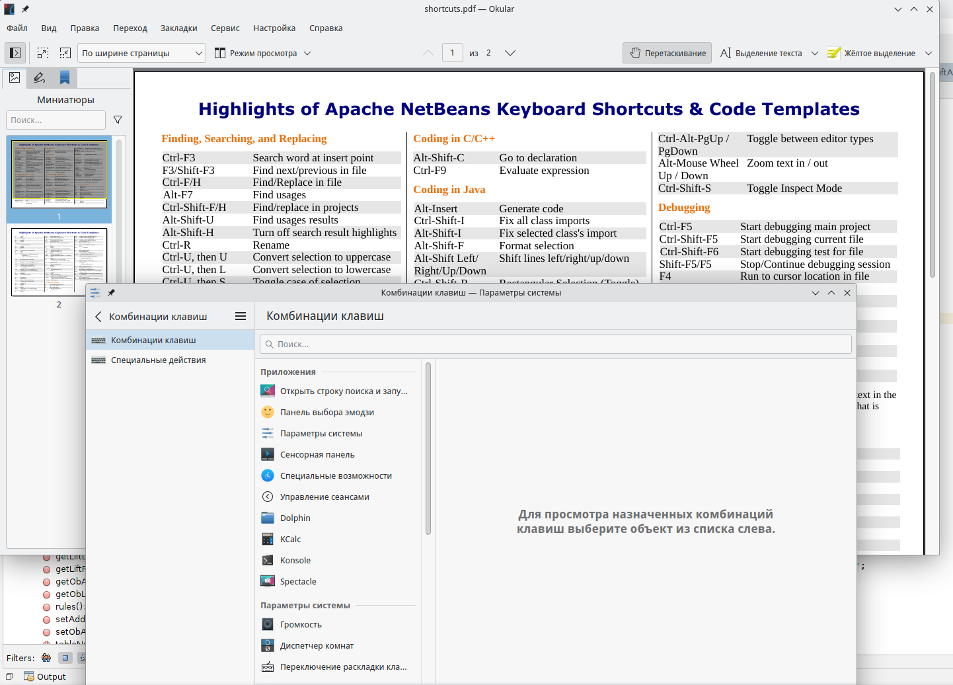This screenshot has width=953, height=685.
Task: Go back using the arrow beside 'Комбинации клавиш'
Action: 98,317
